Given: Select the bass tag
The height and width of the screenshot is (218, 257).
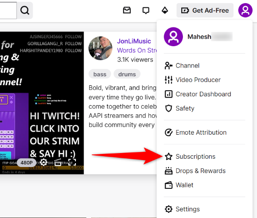Looking at the screenshot, I should tap(100, 74).
